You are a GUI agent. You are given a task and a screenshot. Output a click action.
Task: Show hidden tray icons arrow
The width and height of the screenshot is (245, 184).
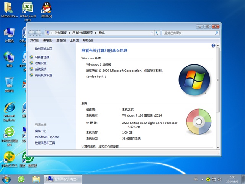[202, 179]
